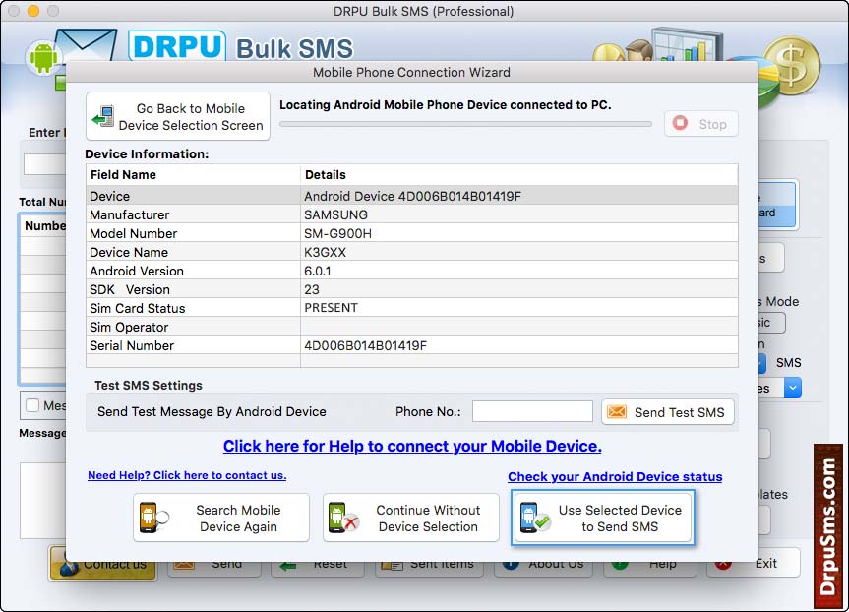Click Use Selected Device to Send SMS

tap(603, 518)
